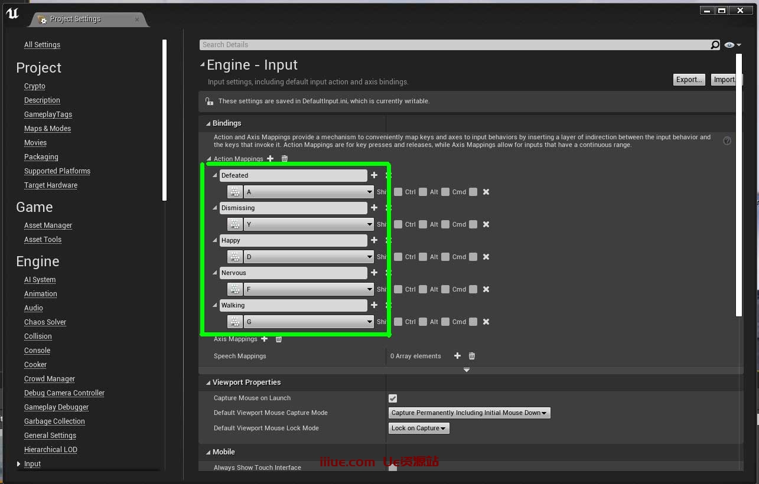This screenshot has height=484, width=759.
Task: Open All Settings link
Action: (x=42, y=45)
